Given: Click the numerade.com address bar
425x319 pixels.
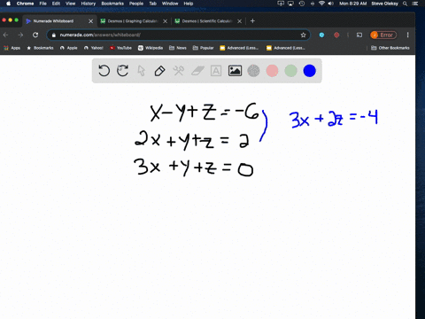Looking at the screenshot, I should [x=179, y=35].
